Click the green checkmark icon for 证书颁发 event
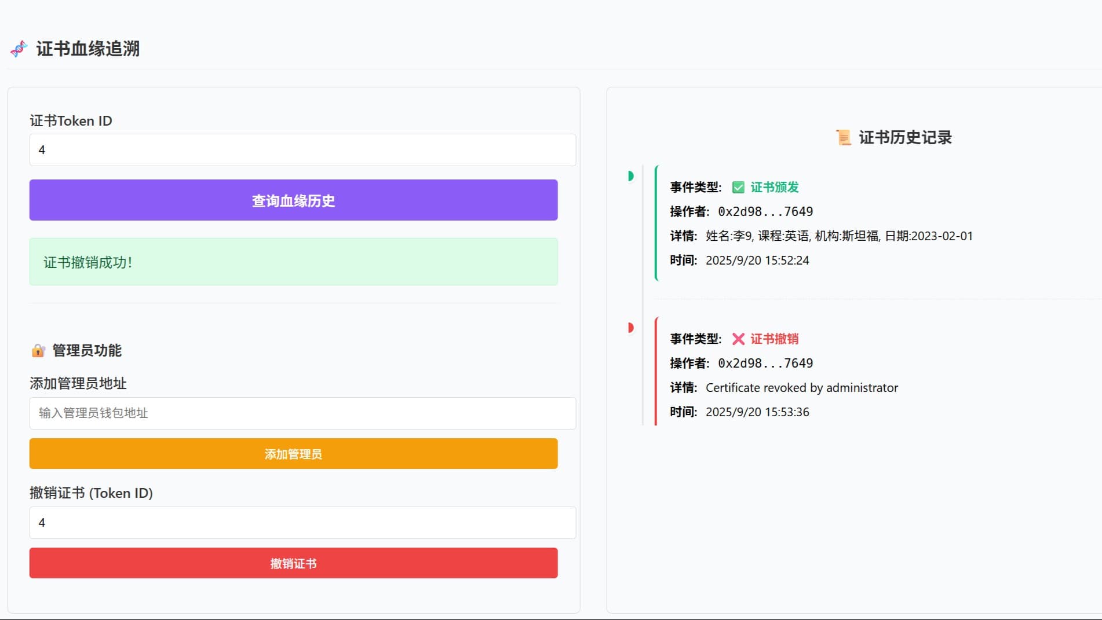 738,187
